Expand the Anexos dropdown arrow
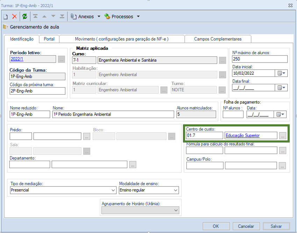The width and height of the screenshot is (297, 233). tap(99, 16)
